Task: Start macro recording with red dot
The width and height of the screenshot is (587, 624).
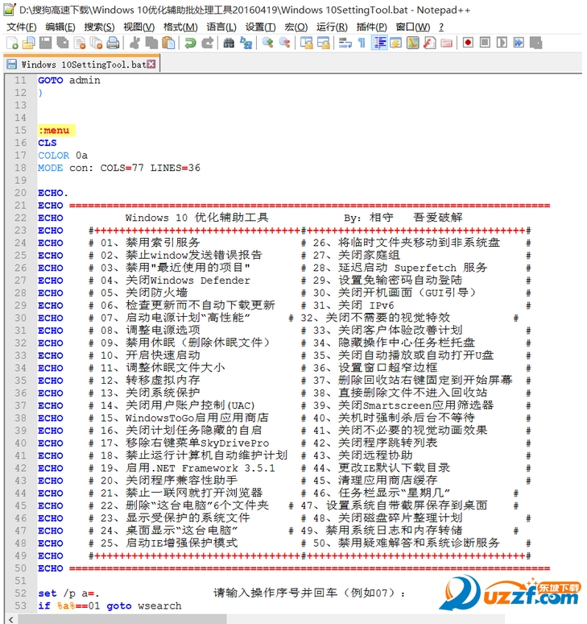Action: tap(468, 43)
